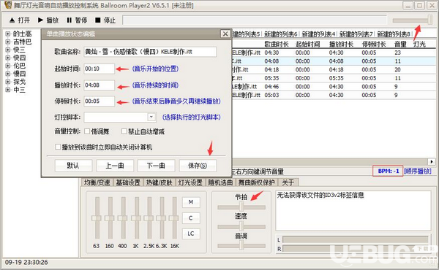Viewport: 439px width, 270px height.
Task: Save settings with the 保存(S) button
Action: 198,166
